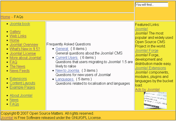Open What's New in 1.5? link

coord(25,49)
